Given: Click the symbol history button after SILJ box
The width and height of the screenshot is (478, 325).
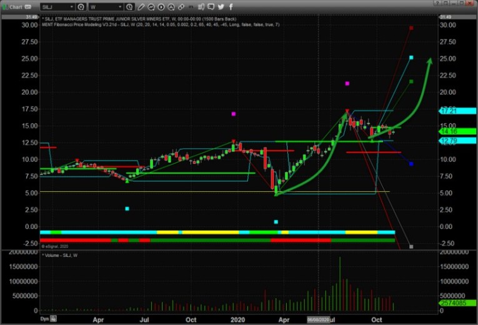Looking at the screenshot, I should point(82,6).
